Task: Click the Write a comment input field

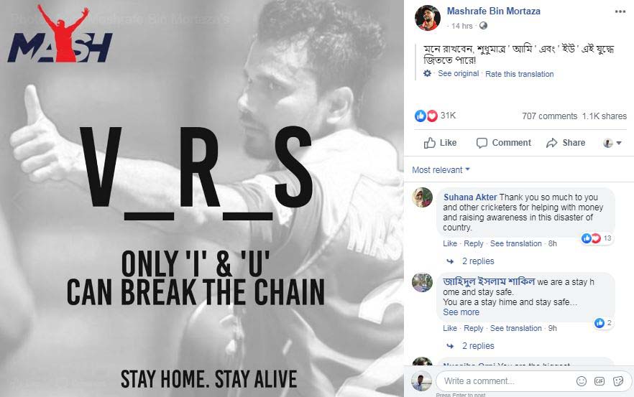Action: click(505, 380)
